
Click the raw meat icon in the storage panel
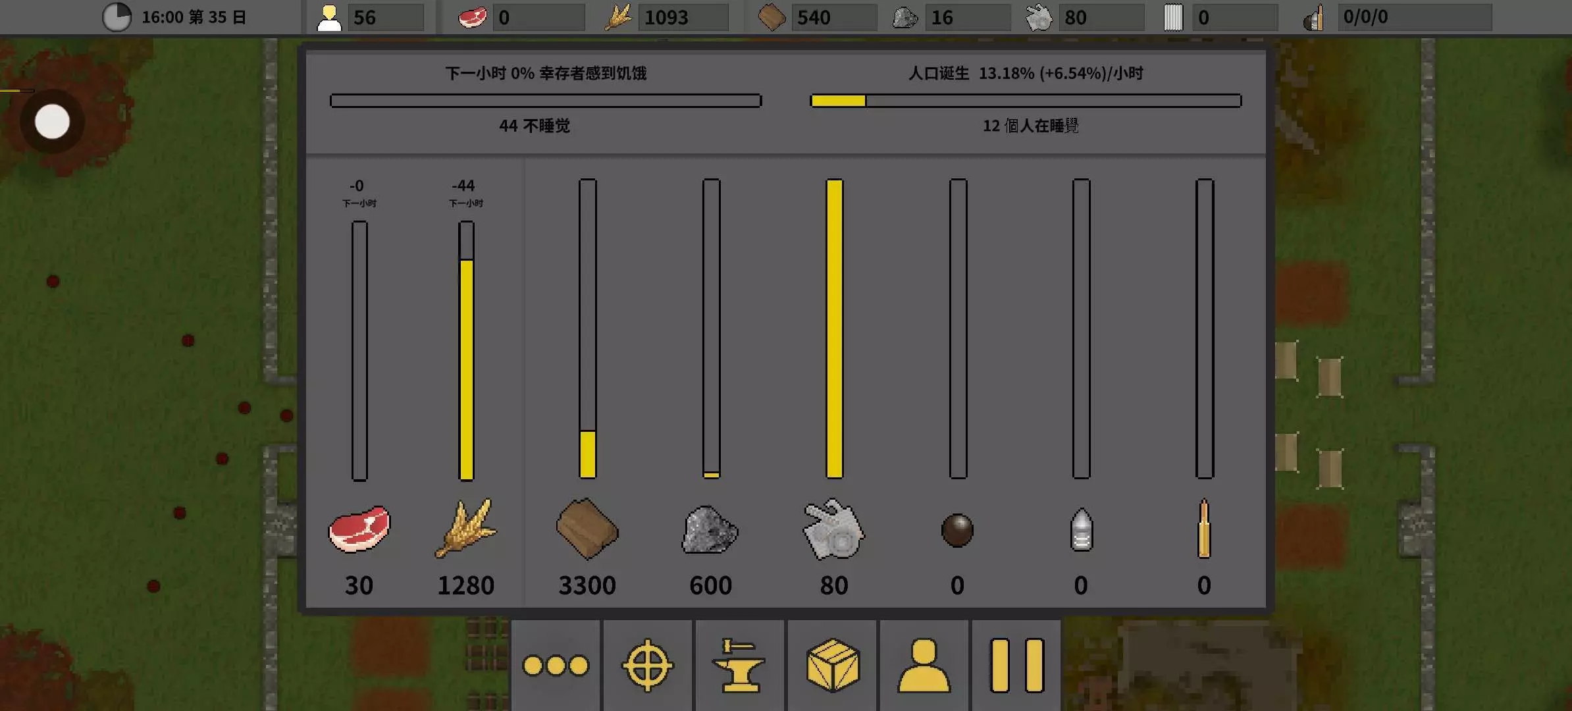[359, 529]
